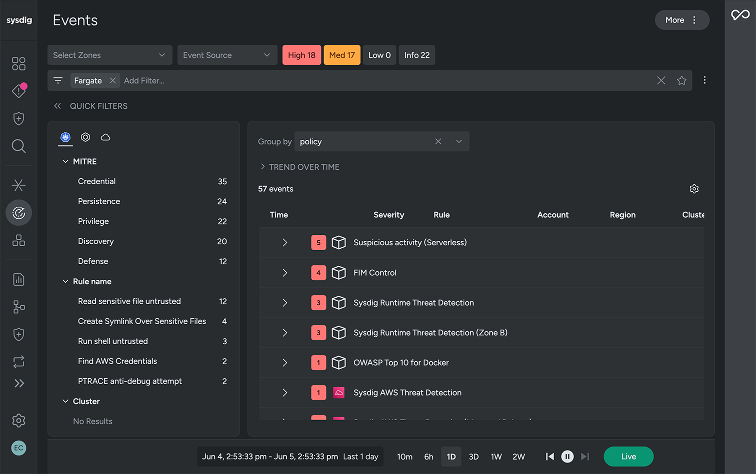Select the hexagon host quick filter icon

point(85,137)
